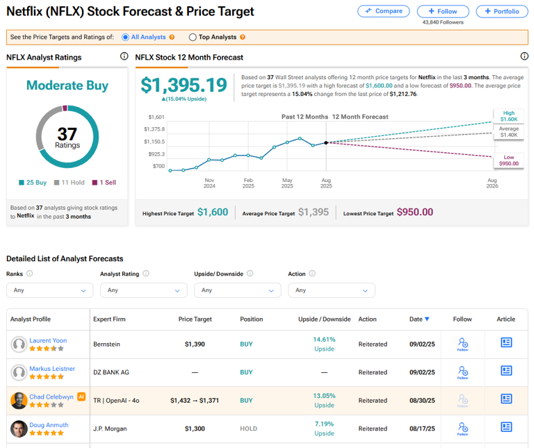Open the All Analysts help question icon

172,37
